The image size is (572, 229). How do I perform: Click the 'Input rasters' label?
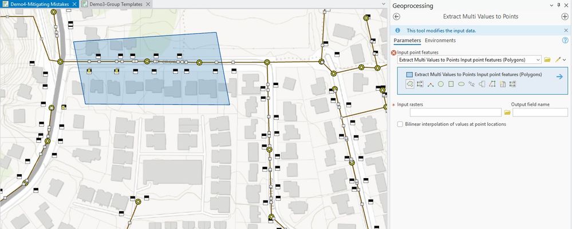point(409,105)
